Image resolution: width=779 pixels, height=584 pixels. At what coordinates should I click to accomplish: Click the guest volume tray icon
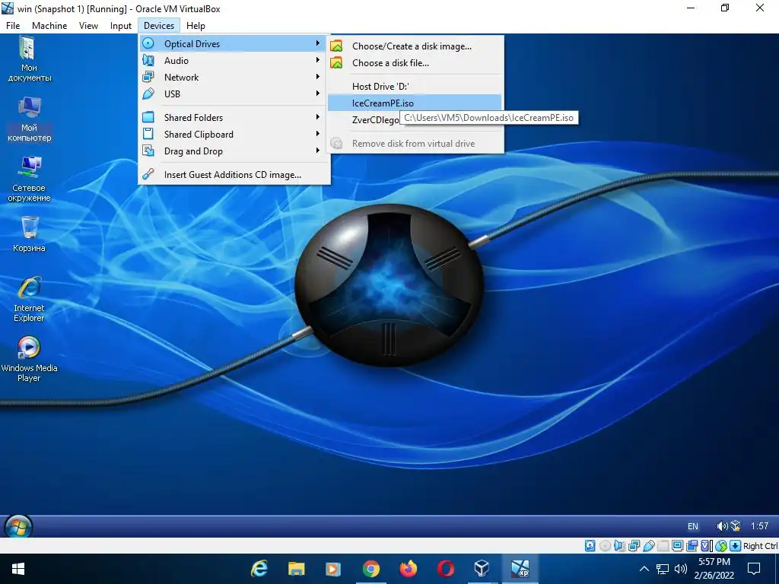723,526
